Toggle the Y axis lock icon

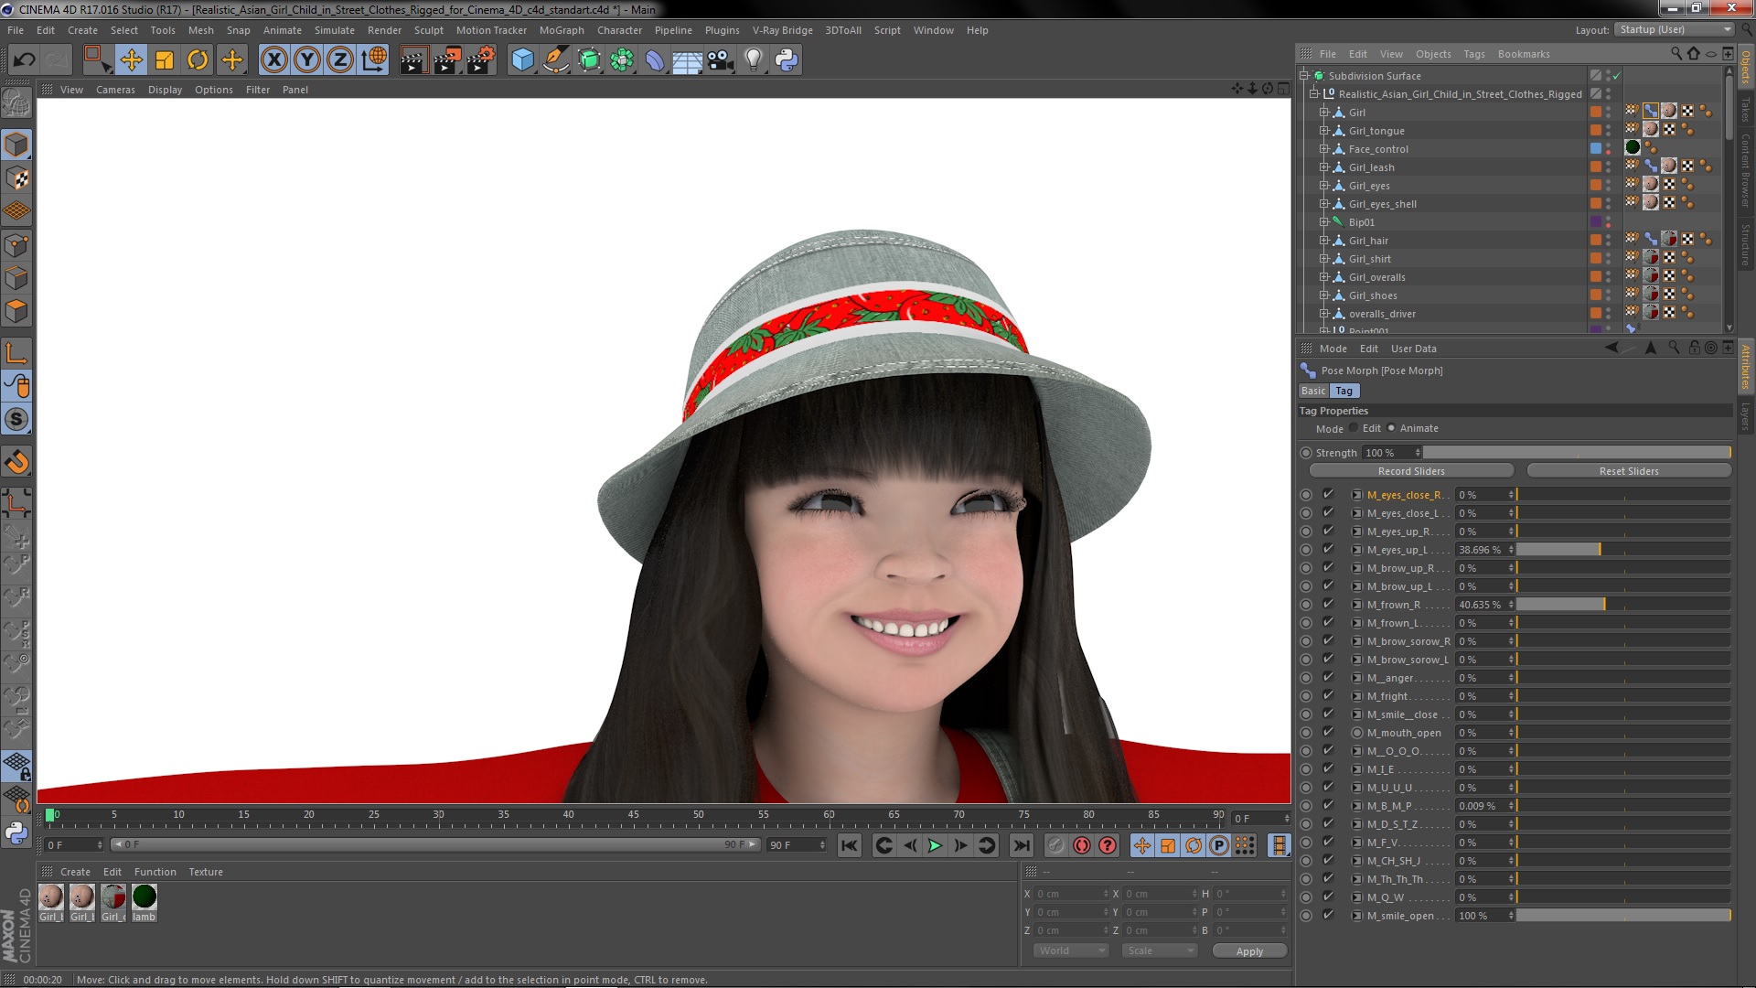click(307, 60)
